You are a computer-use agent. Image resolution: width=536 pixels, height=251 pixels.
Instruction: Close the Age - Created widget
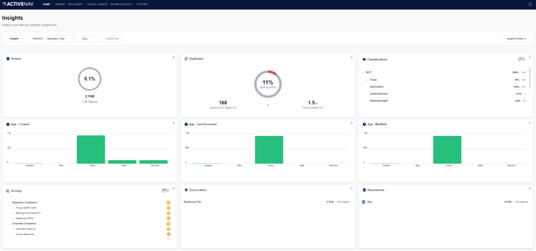(173, 123)
